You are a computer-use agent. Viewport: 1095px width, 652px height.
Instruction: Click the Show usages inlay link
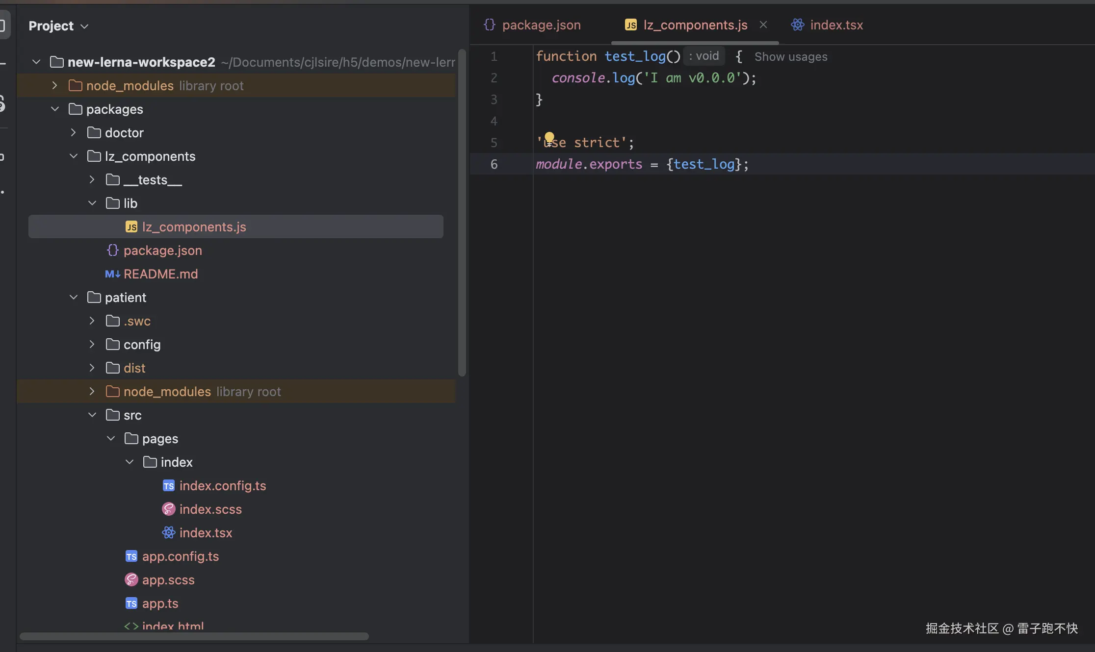point(790,57)
